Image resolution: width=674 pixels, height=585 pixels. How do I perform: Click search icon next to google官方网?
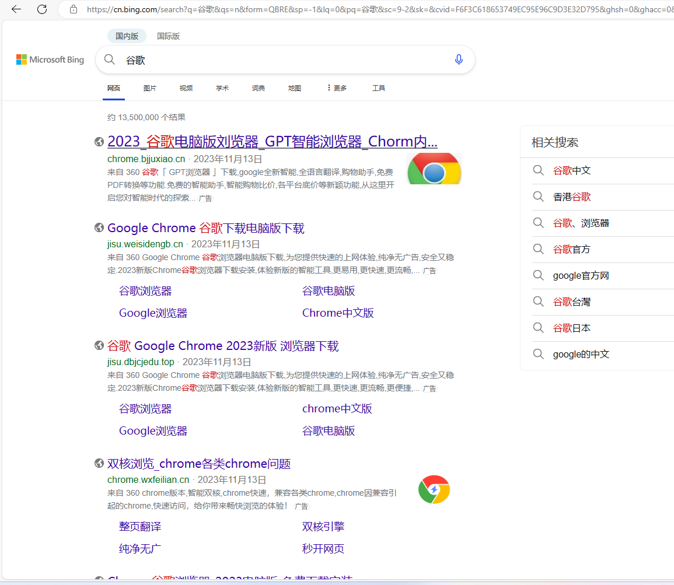pyautogui.click(x=538, y=275)
